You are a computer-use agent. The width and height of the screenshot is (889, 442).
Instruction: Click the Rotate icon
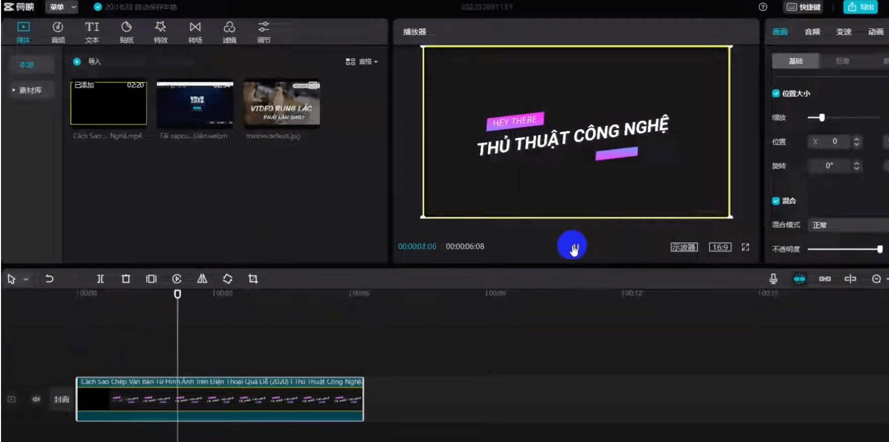click(x=227, y=278)
